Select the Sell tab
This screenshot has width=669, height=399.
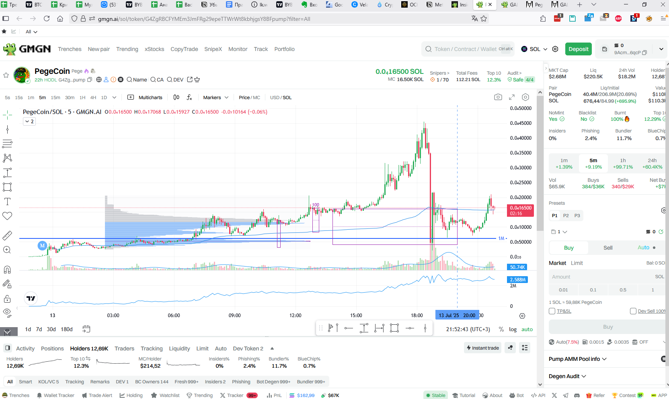608,248
